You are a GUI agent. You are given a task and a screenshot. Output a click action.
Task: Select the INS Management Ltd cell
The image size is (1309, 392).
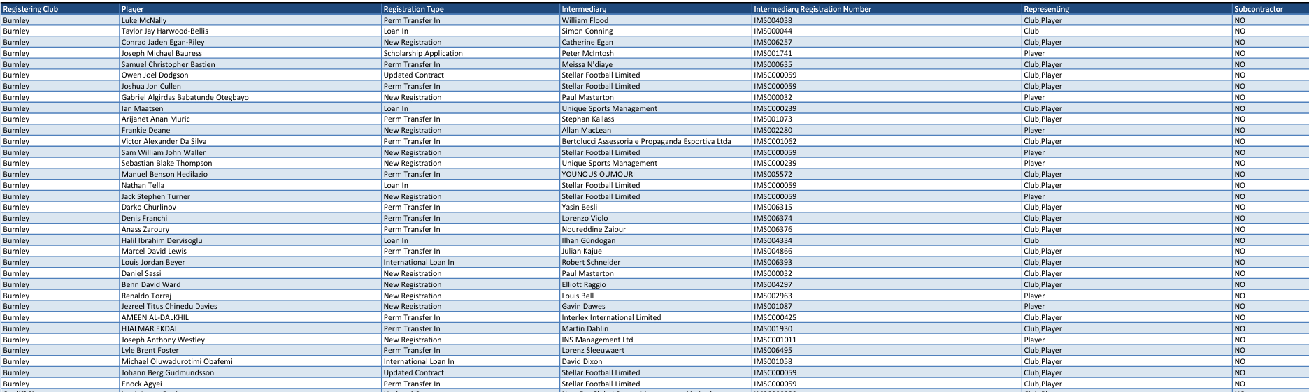[597, 340]
